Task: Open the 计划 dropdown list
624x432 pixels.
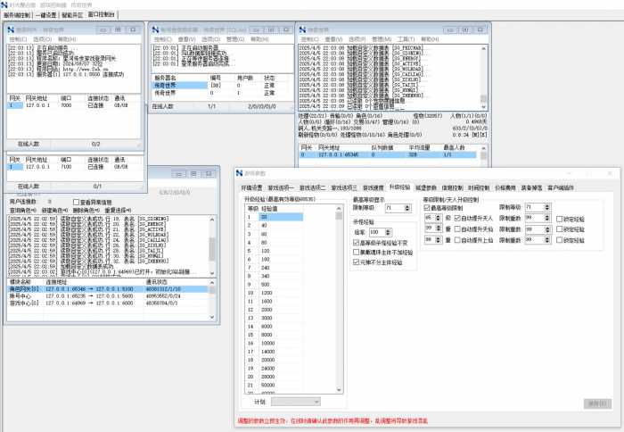Action: tap(315, 403)
